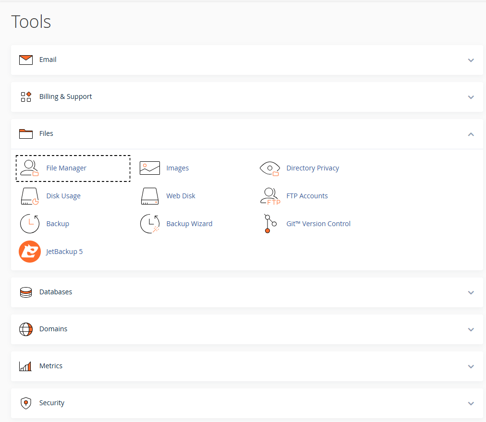Open the File Manager icon

click(x=29, y=168)
